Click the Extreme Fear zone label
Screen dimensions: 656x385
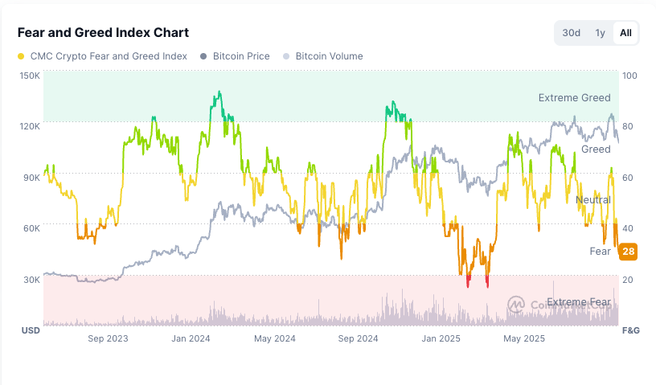579,302
